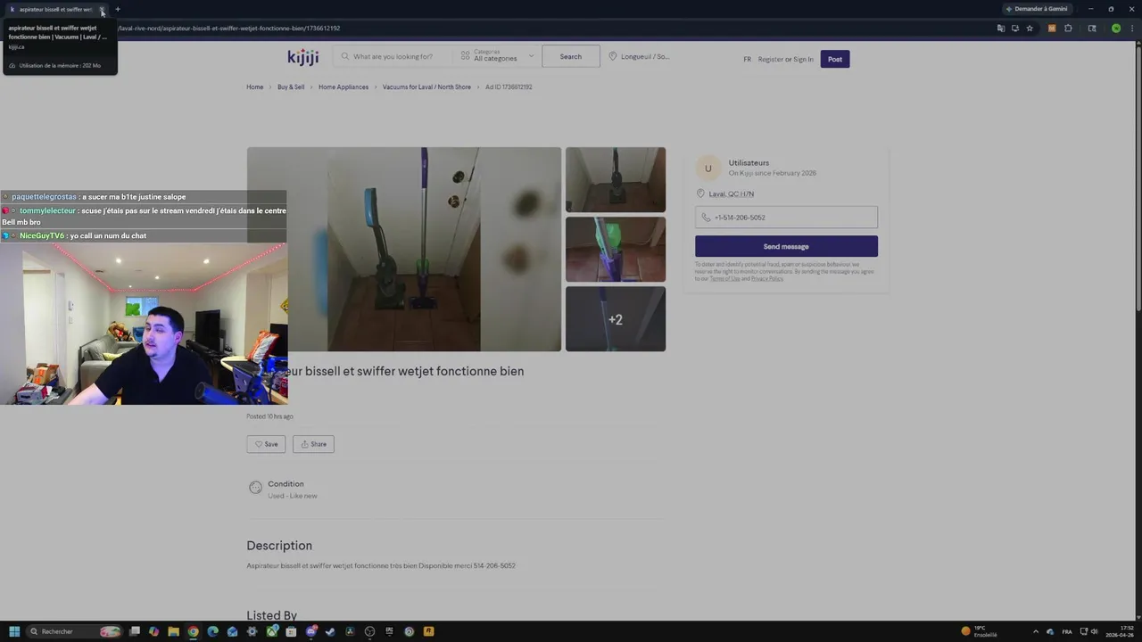Click the browser address bar URL
This screenshot has width=1142, height=642.
(228, 29)
